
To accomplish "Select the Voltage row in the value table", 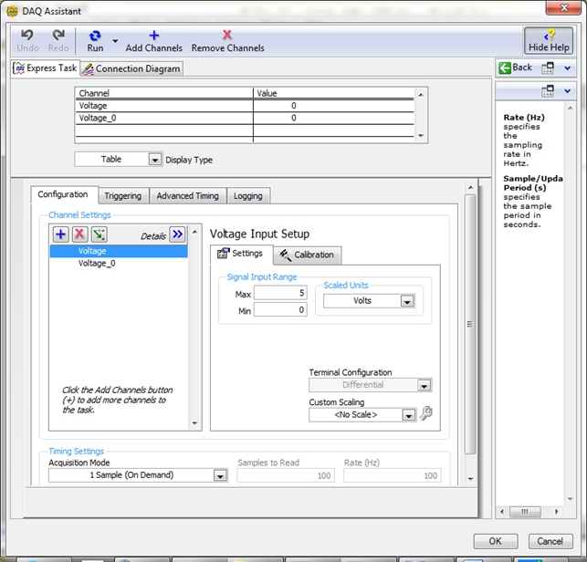I will tap(245, 106).
